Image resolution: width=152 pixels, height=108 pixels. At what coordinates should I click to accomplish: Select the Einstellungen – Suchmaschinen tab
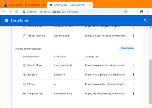click(70, 5)
